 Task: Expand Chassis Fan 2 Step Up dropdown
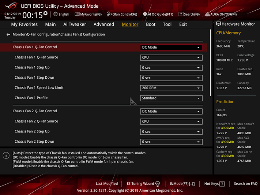(x=171, y=132)
